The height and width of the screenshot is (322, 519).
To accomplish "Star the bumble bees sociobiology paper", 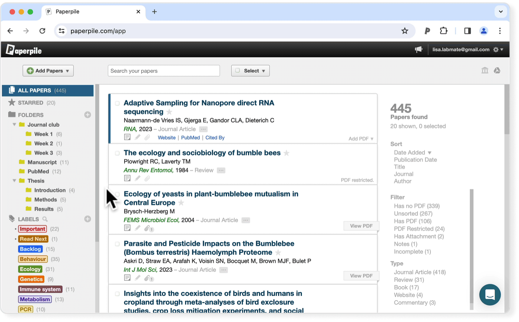I will click(287, 153).
